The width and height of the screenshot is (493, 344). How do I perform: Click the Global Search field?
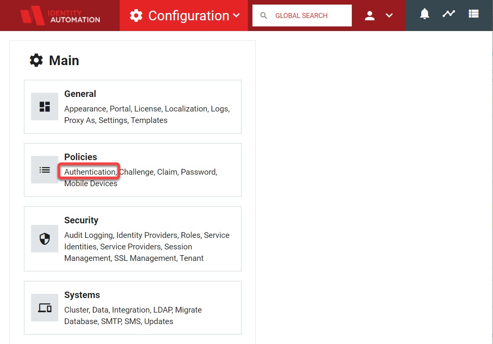point(302,16)
